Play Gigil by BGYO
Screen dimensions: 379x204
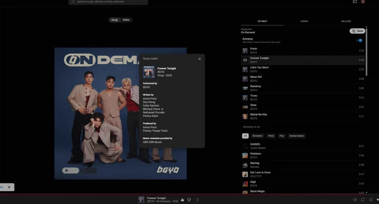pyautogui.click(x=303, y=184)
